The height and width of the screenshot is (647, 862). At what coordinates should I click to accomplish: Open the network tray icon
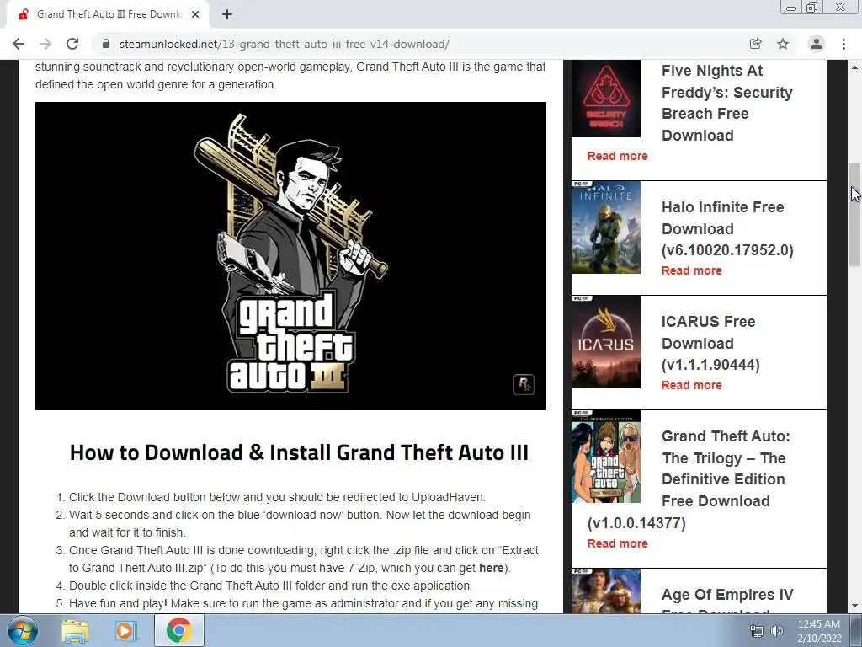tap(757, 631)
